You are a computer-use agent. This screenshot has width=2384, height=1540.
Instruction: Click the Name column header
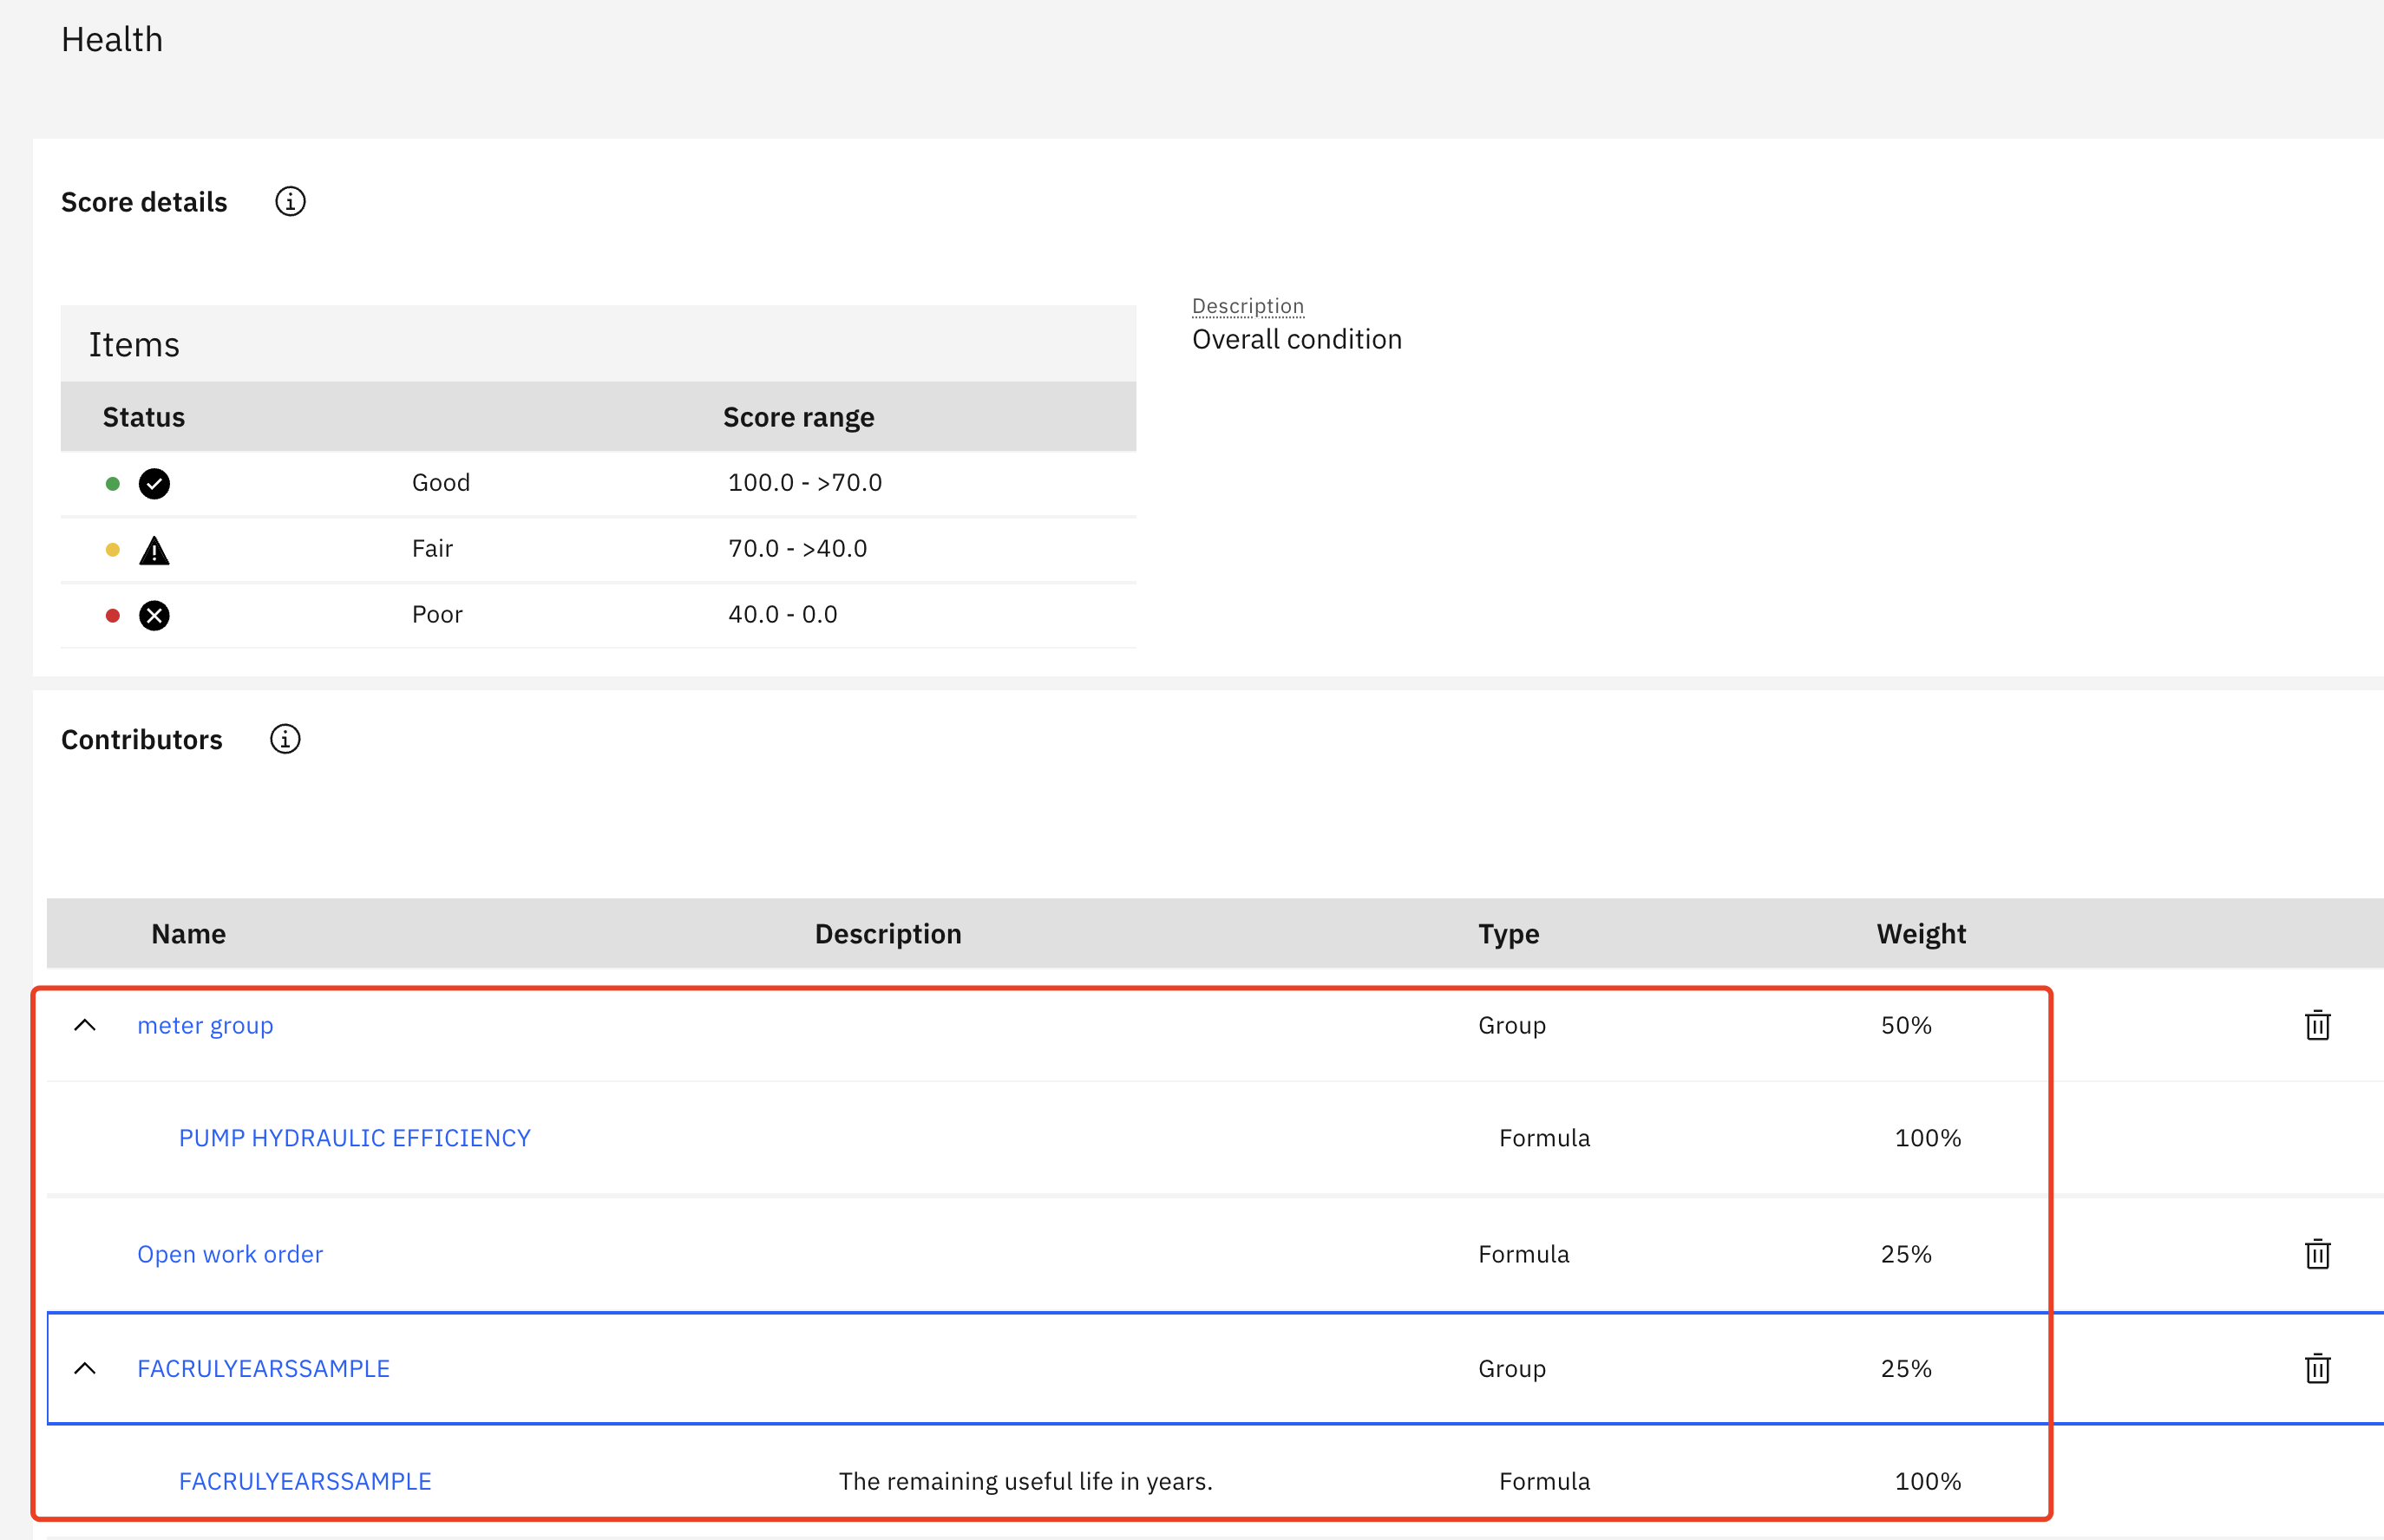tap(188, 934)
